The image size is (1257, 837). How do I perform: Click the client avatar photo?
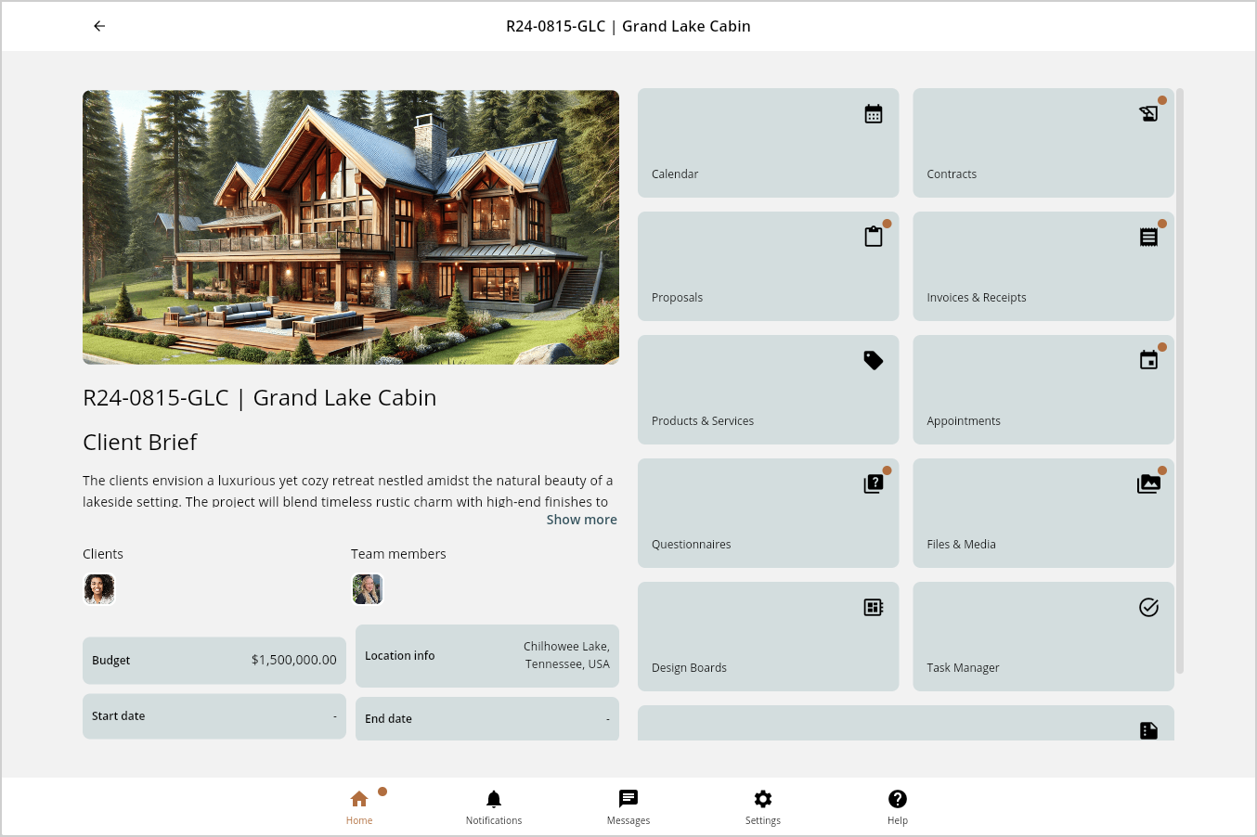tap(99, 589)
